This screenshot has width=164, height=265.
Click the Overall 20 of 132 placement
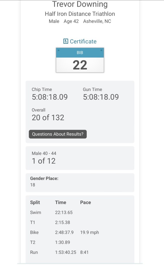point(48,117)
